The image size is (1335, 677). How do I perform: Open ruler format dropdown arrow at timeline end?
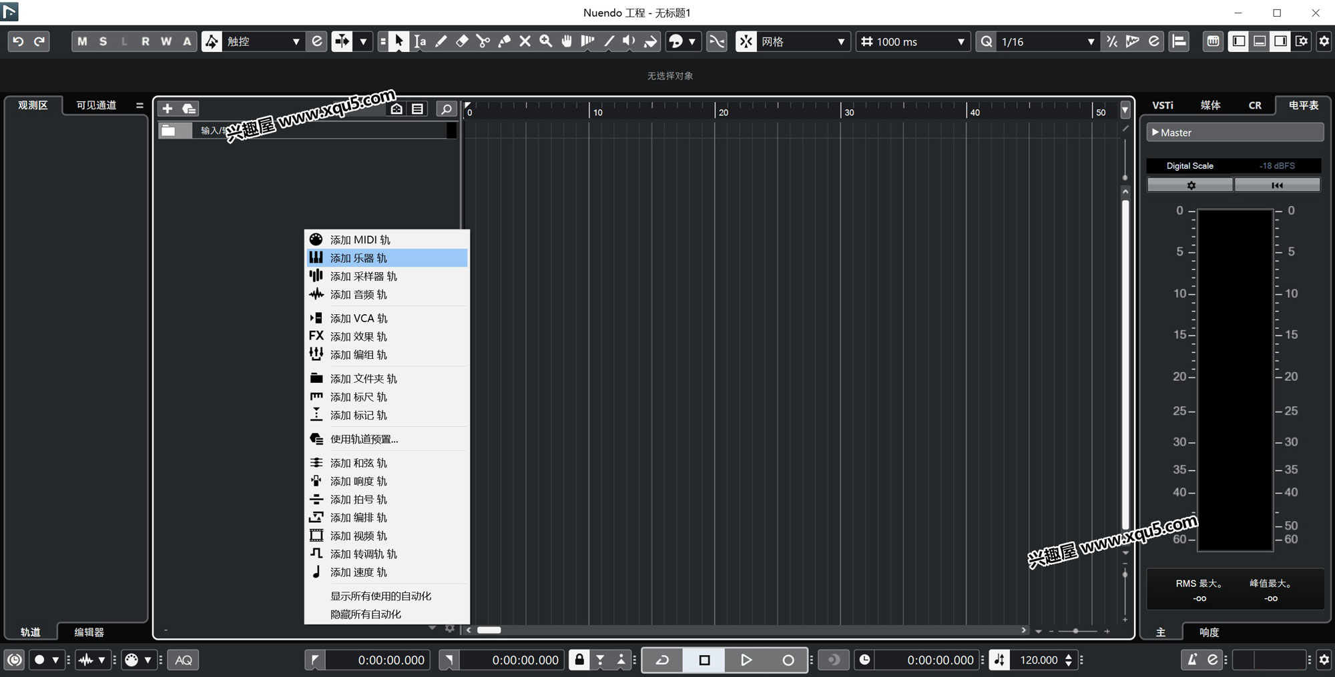[1125, 110]
